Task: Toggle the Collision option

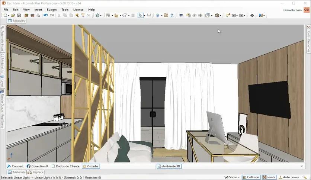Action: coord(250,177)
